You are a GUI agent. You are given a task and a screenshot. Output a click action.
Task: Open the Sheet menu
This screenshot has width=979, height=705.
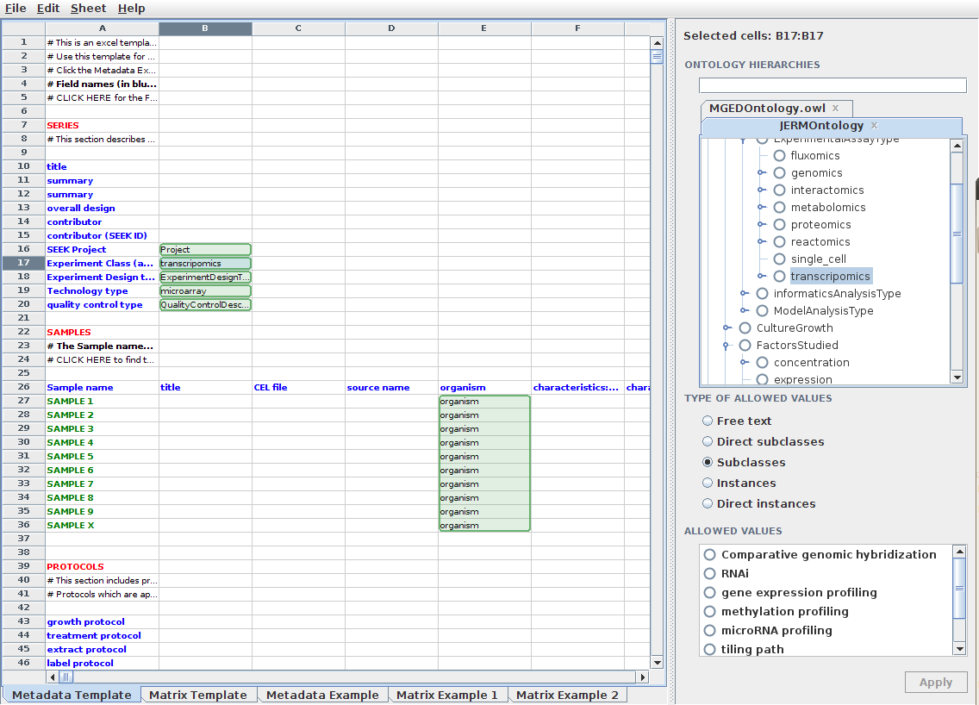pyautogui.click(x=88, y=8)
